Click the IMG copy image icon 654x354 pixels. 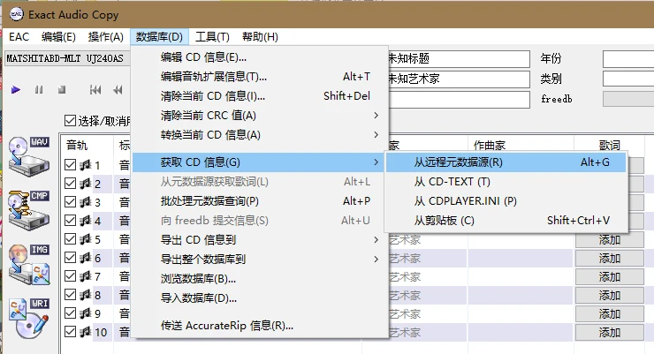tap(29, 264)
